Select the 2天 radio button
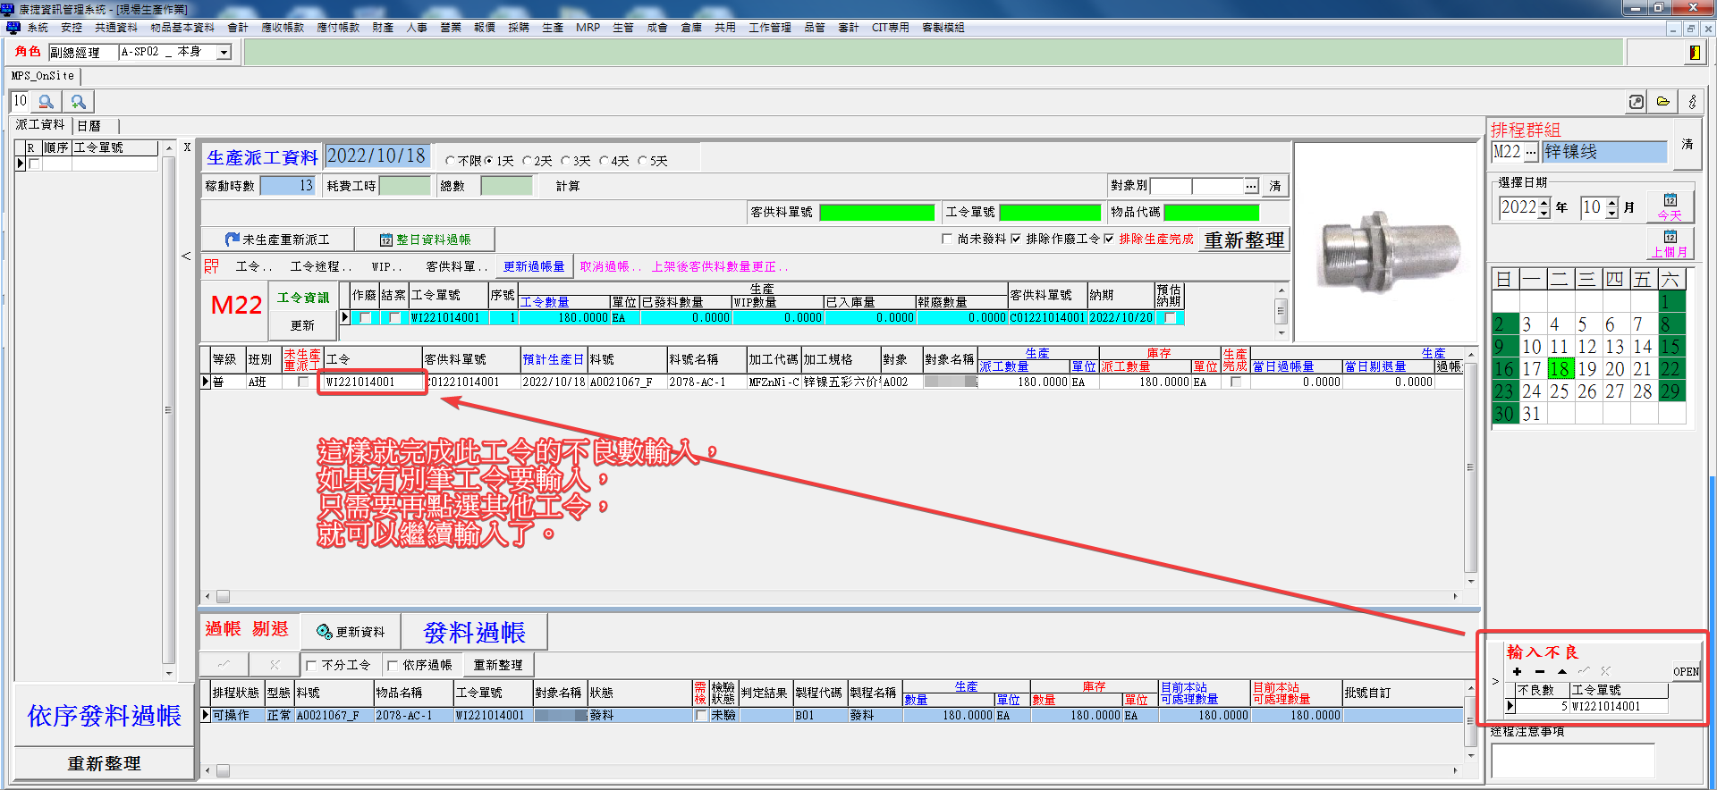1717x790 pixels. (x=528, y=161)
